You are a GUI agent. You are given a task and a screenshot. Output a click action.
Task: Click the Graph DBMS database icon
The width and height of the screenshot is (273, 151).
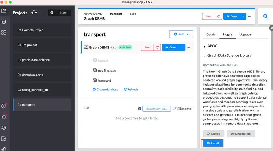click(x=86, y=47)
